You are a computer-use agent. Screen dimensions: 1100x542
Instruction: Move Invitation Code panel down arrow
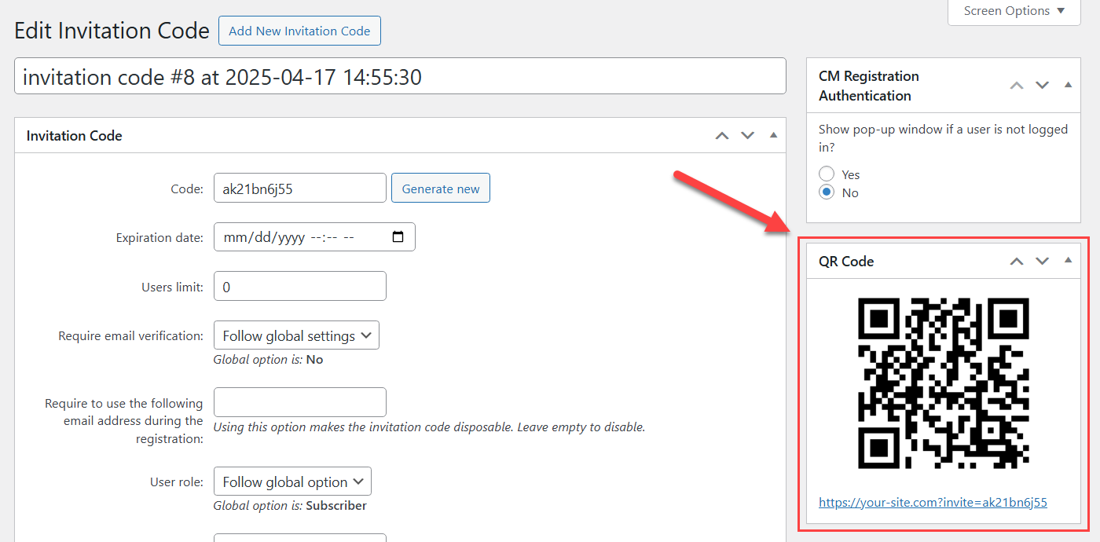pyautogui.click(x=747, y=136)
